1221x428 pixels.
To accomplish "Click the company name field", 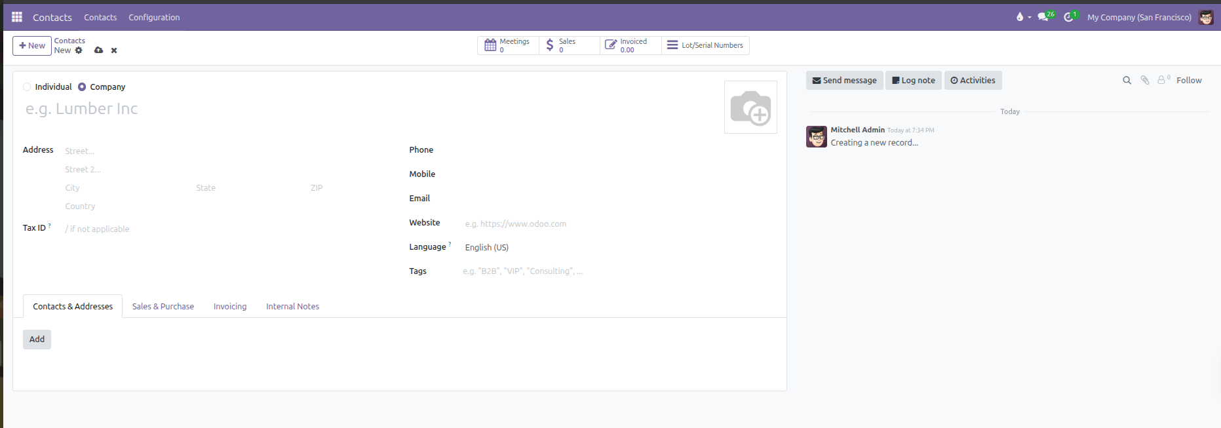I will click(367, 109).
